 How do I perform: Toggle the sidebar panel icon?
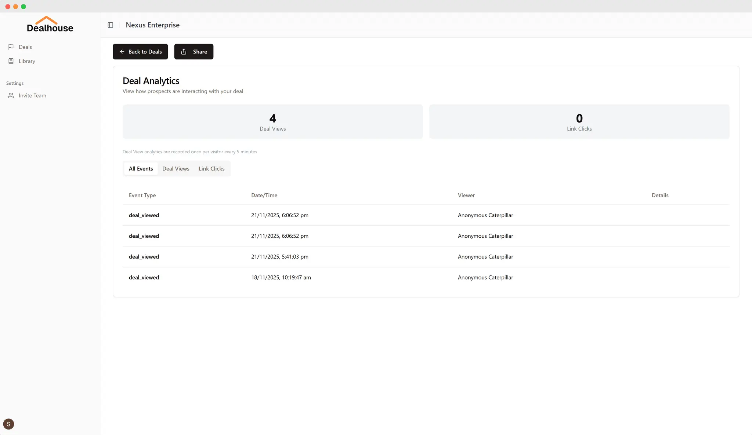pos(111,25)
